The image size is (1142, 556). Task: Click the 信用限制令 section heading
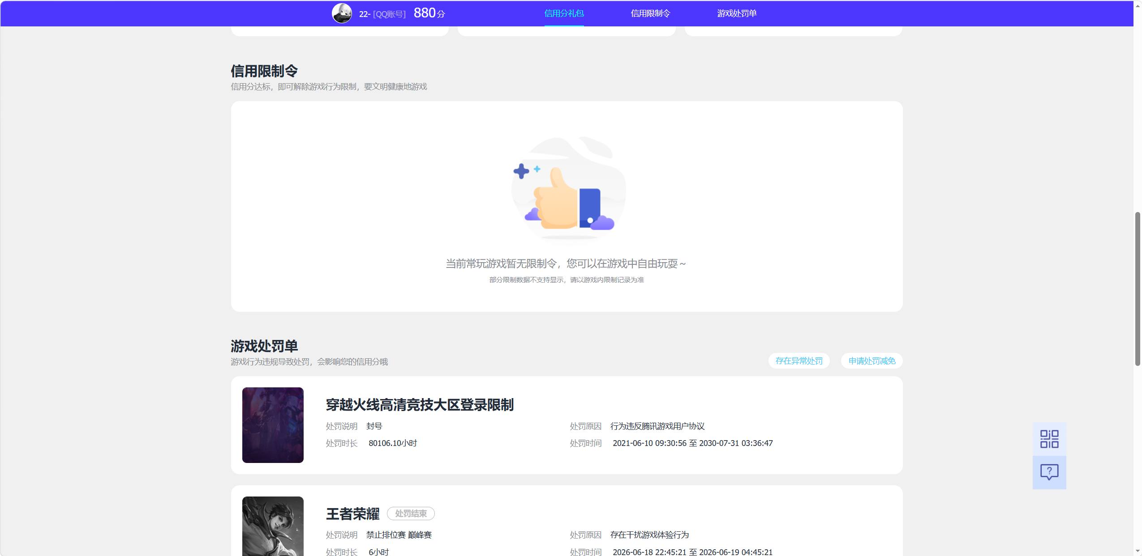tap(264, 71)
